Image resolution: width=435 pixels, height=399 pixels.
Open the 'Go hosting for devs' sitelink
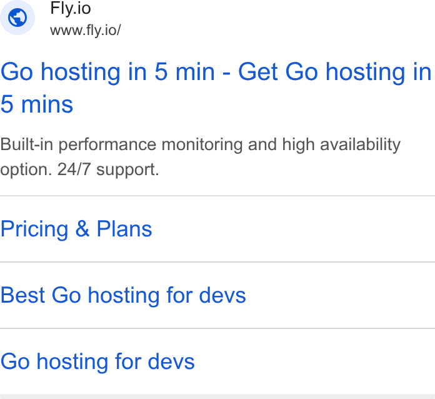coord(97,362)
